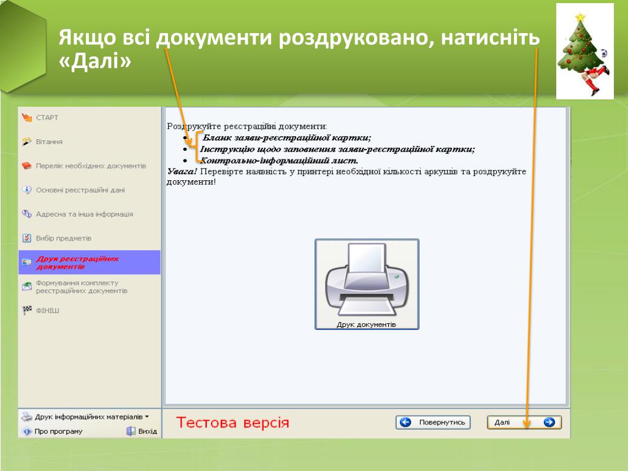The width and height of the screenshot is (628, 471).
Task: Click the Формування комплекту envelope icon
Action: [27, 286]
